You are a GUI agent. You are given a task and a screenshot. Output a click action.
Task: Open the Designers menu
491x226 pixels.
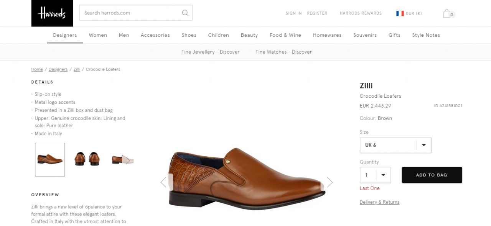65,35
